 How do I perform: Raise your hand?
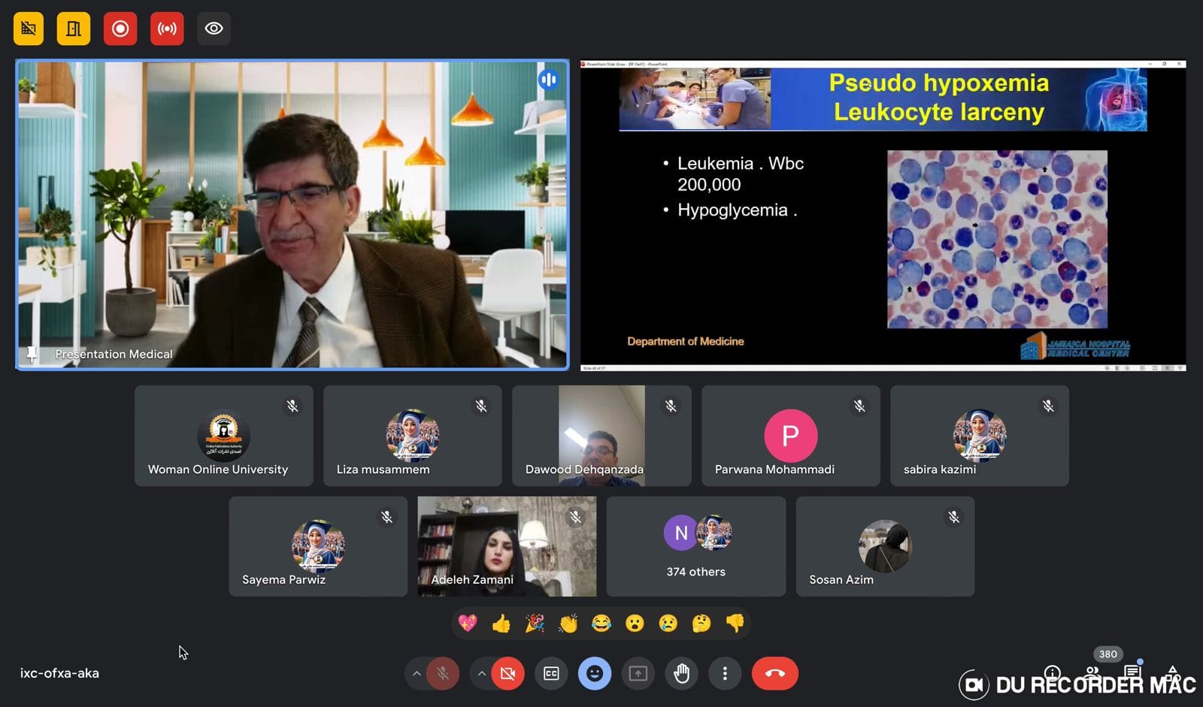click(x=681, y=674)
